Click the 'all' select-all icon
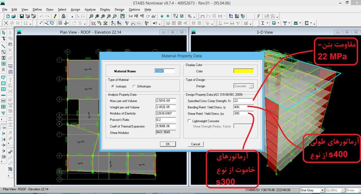The image size is (361, 194). point(10,152)
